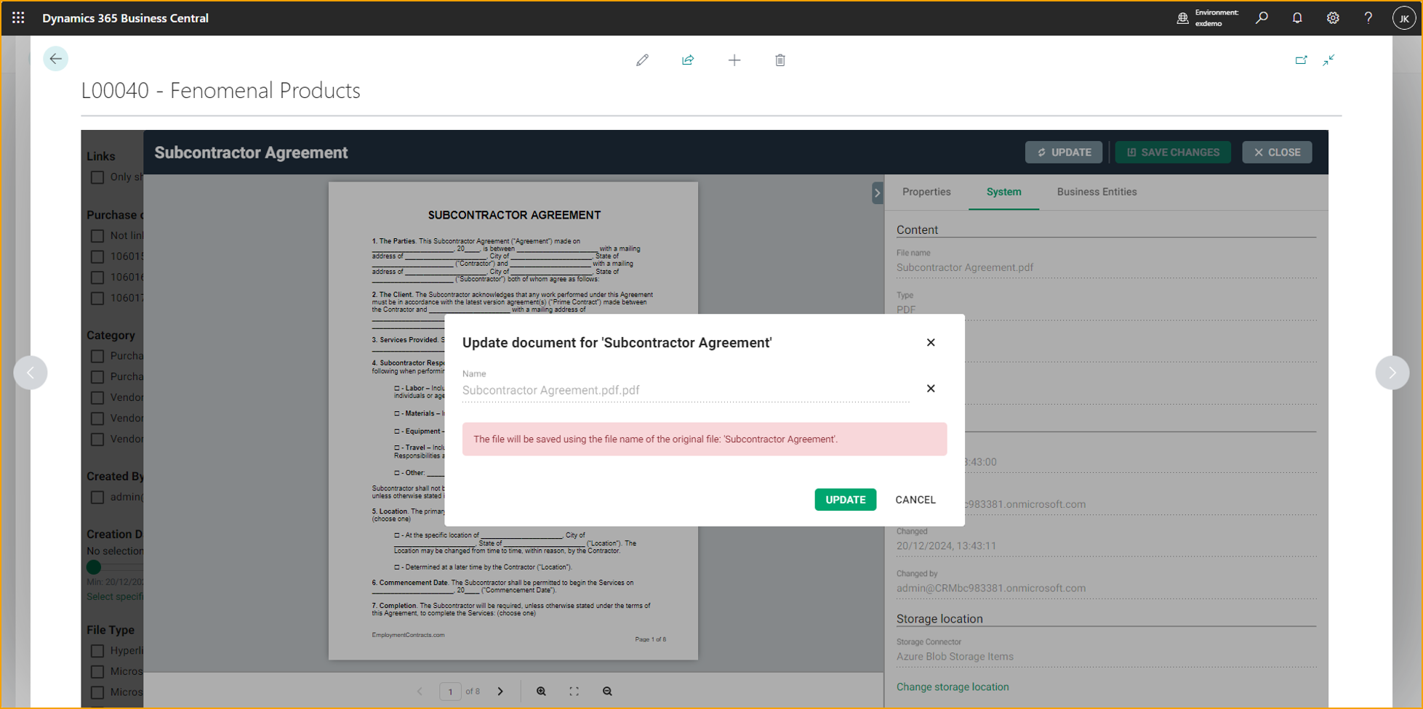Viewport: 1423px width, 709px height.
Task: Click the share icon in toolbar
Action: tap(688, 60)
